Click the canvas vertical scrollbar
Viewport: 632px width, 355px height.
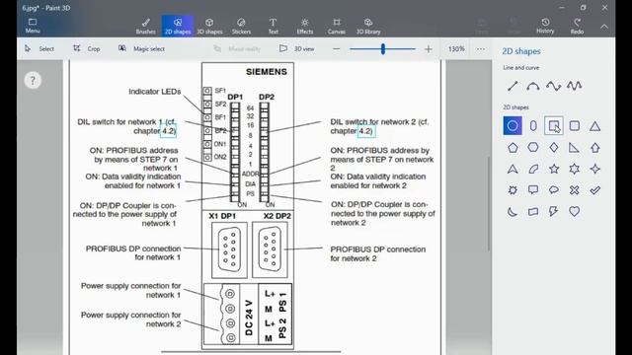click(489, 203)
